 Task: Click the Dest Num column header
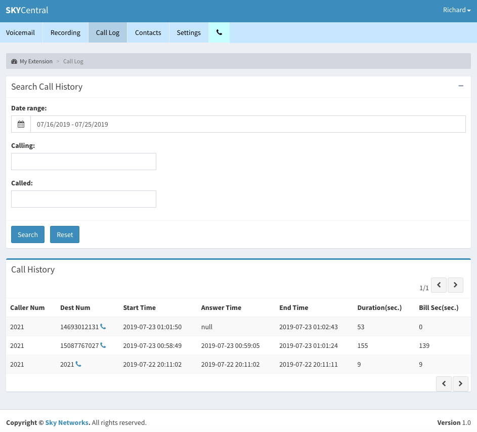click(75, 308)
